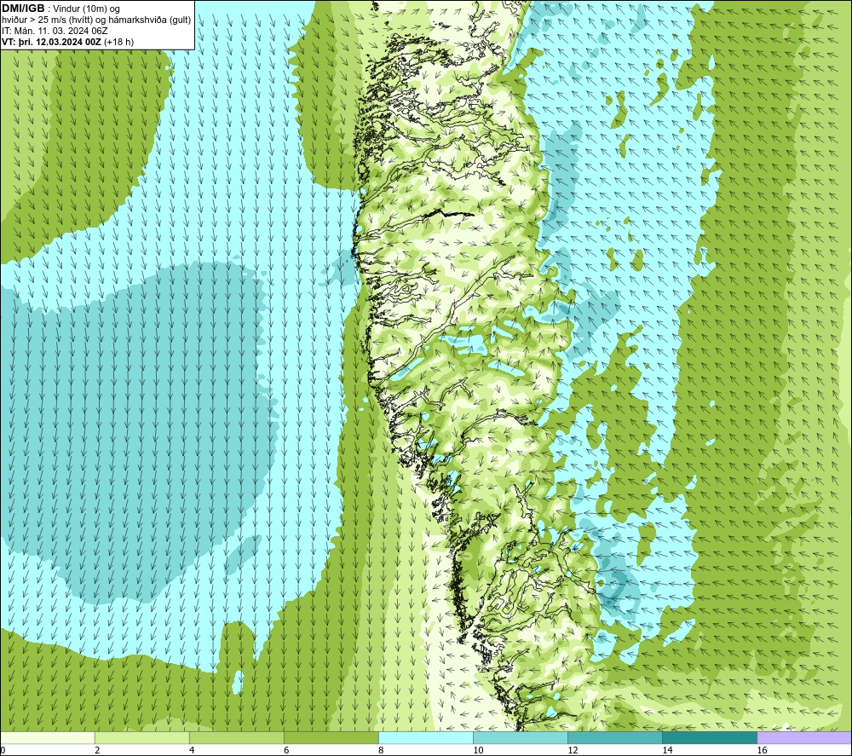Click the 10–12 m/s turquoise legend swatch
This screenshot has width=852, height=756.
click(521, 737)
